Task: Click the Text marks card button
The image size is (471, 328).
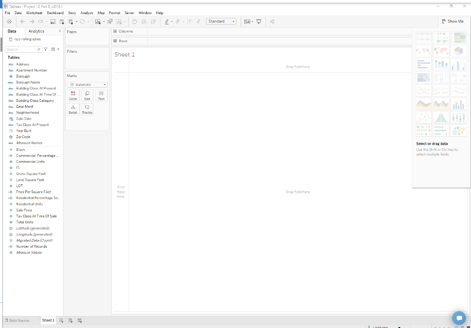Action: (x=101, y=96)
